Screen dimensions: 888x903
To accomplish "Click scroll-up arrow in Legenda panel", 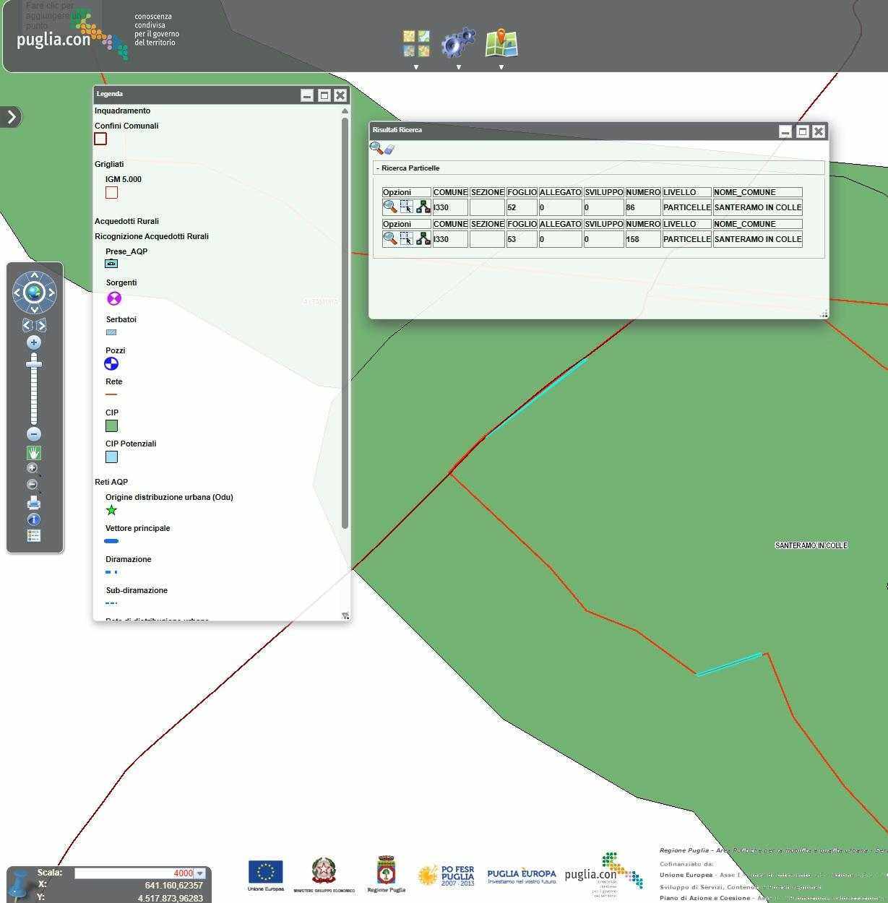I will tap(345, 111).
